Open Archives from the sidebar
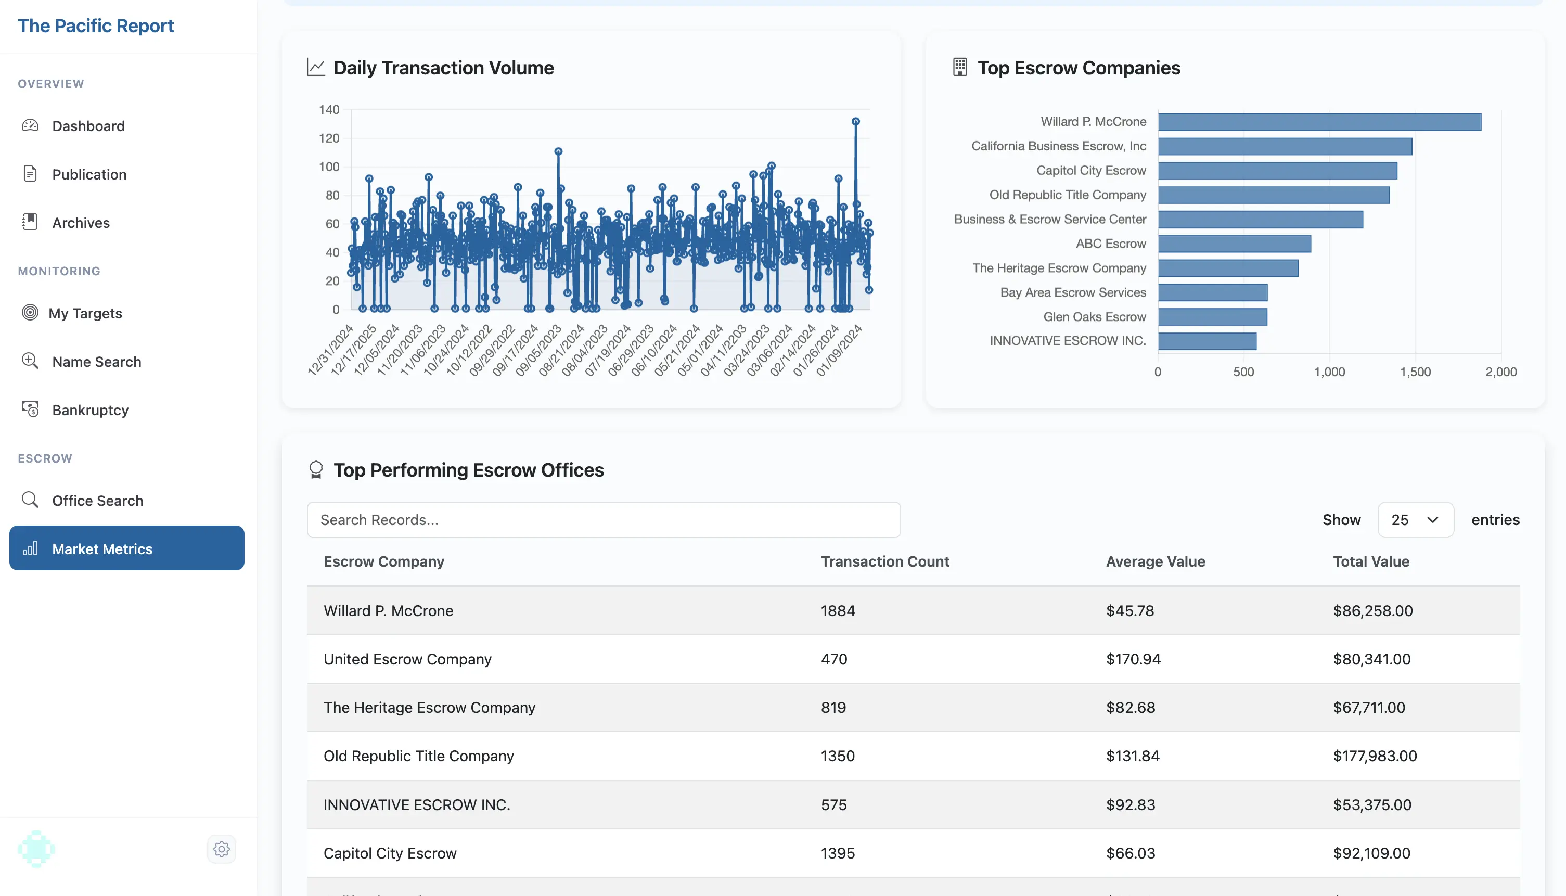Screen dimensions: 1566x896 coord(127,222)
